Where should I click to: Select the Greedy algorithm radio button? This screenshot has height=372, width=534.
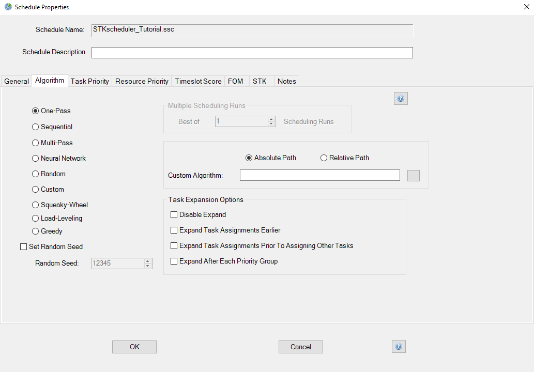36,231
